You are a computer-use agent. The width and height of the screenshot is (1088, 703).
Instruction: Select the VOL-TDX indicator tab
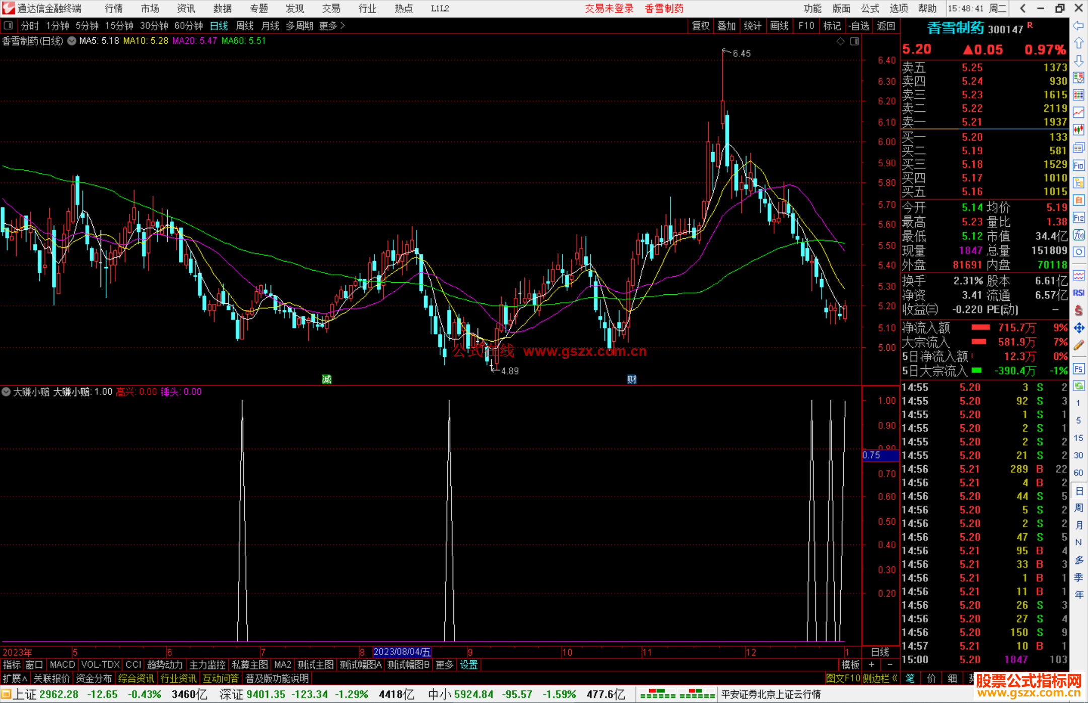(100, 665)
